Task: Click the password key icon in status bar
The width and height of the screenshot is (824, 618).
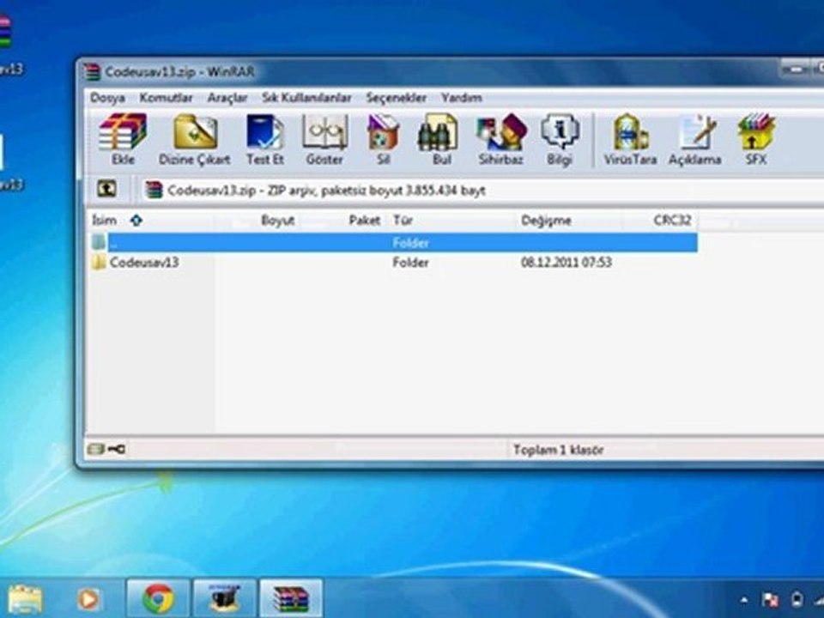Action: [116, 449]
